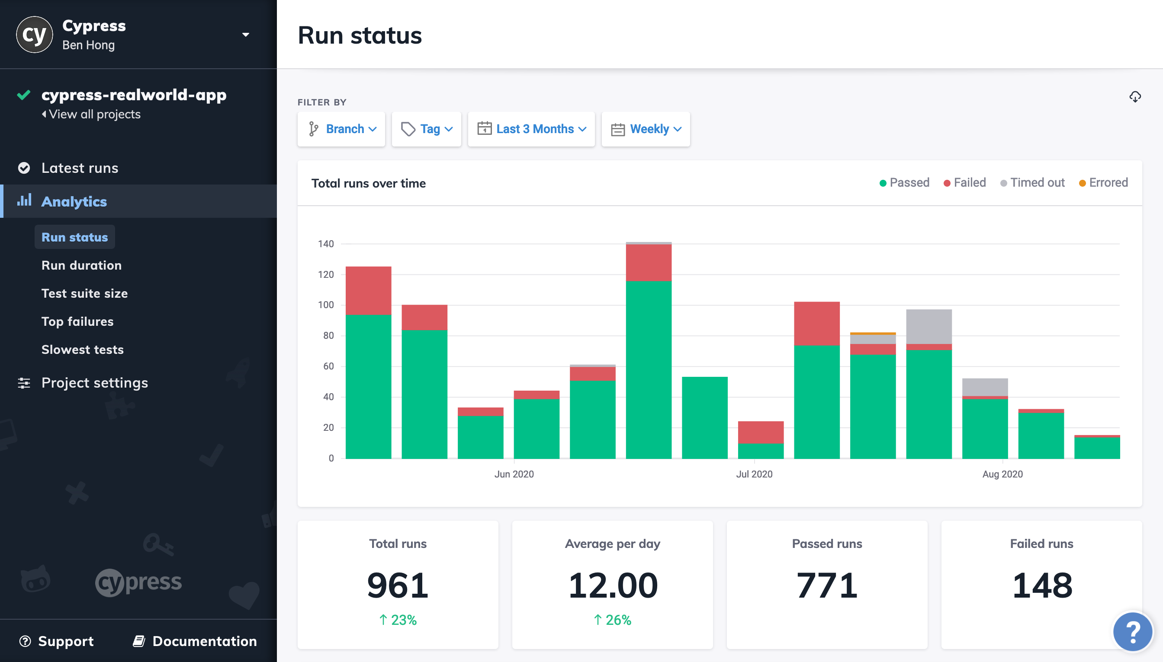Toggle the Passed series in the chart legend
Viewport: 1163px width, 662px height.
[904, 182]
